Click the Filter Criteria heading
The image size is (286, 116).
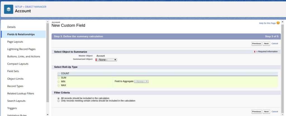tap(62, 93)
